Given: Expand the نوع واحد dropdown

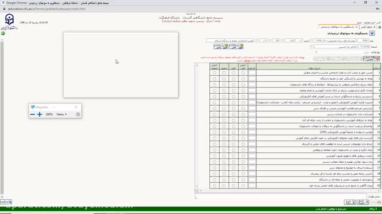Looking at the screenshot, I should click(317, 52).
